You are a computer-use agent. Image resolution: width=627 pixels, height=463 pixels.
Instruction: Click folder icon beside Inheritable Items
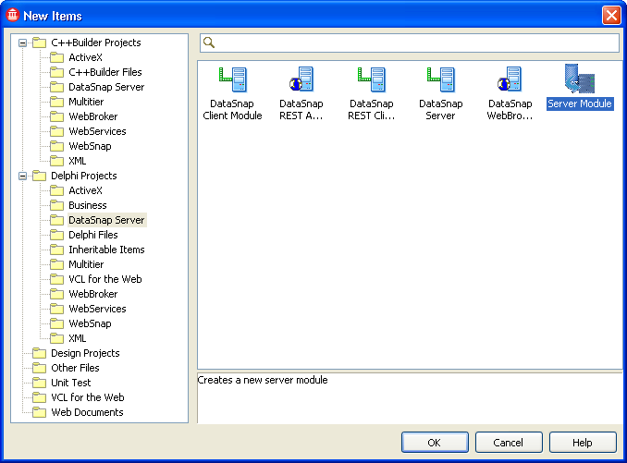(x=56, y=250)
